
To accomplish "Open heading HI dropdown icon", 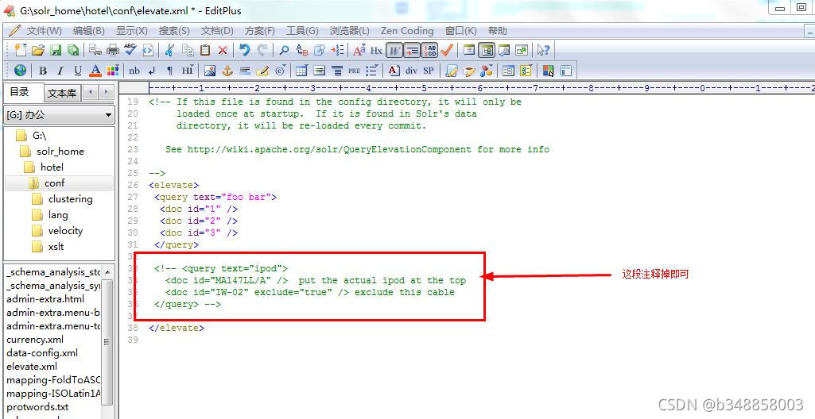I will tap(187, 71).
